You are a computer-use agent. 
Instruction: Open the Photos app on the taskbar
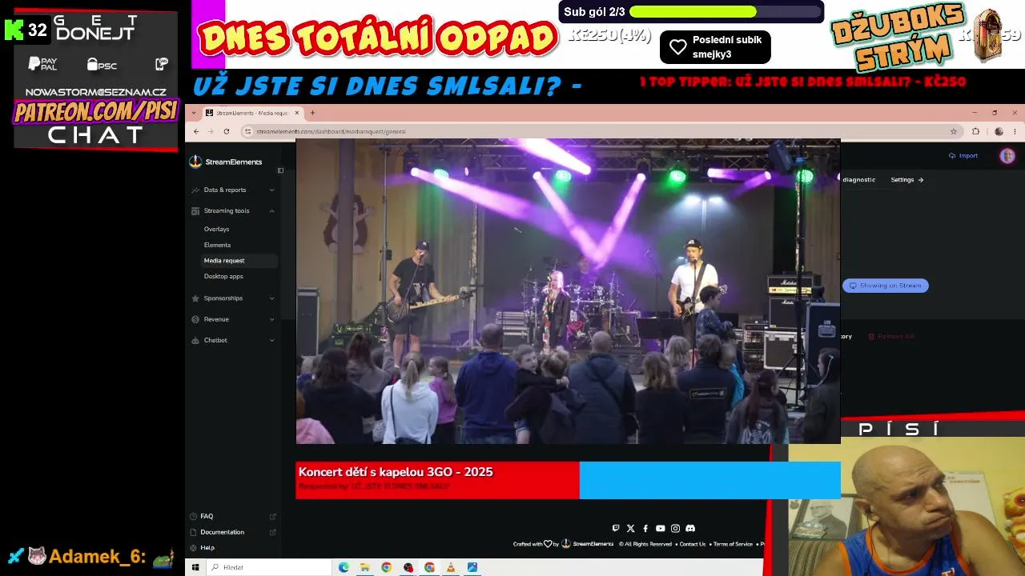click(x=472, y=567)
